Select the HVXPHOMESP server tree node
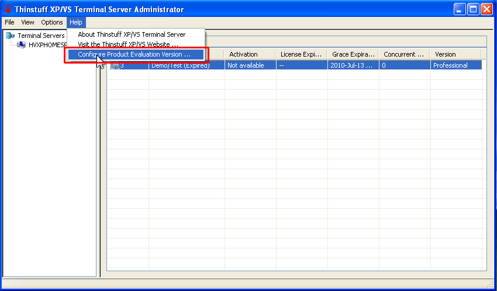Viewport: 497px width, 291px height. point(47,45)
